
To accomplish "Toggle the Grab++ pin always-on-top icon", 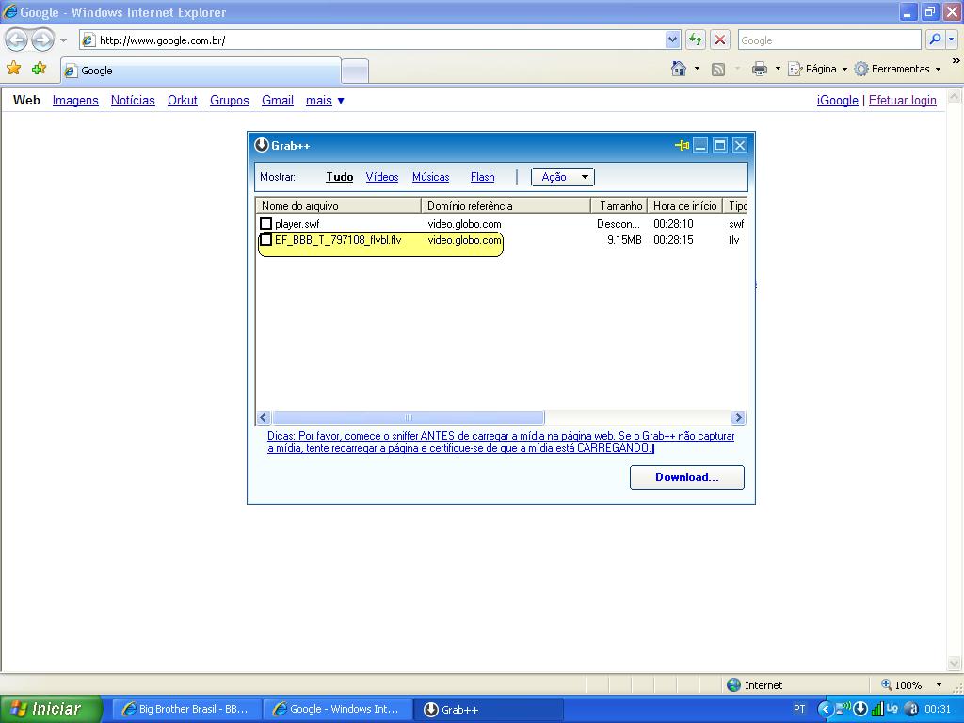I will [682, 145].
